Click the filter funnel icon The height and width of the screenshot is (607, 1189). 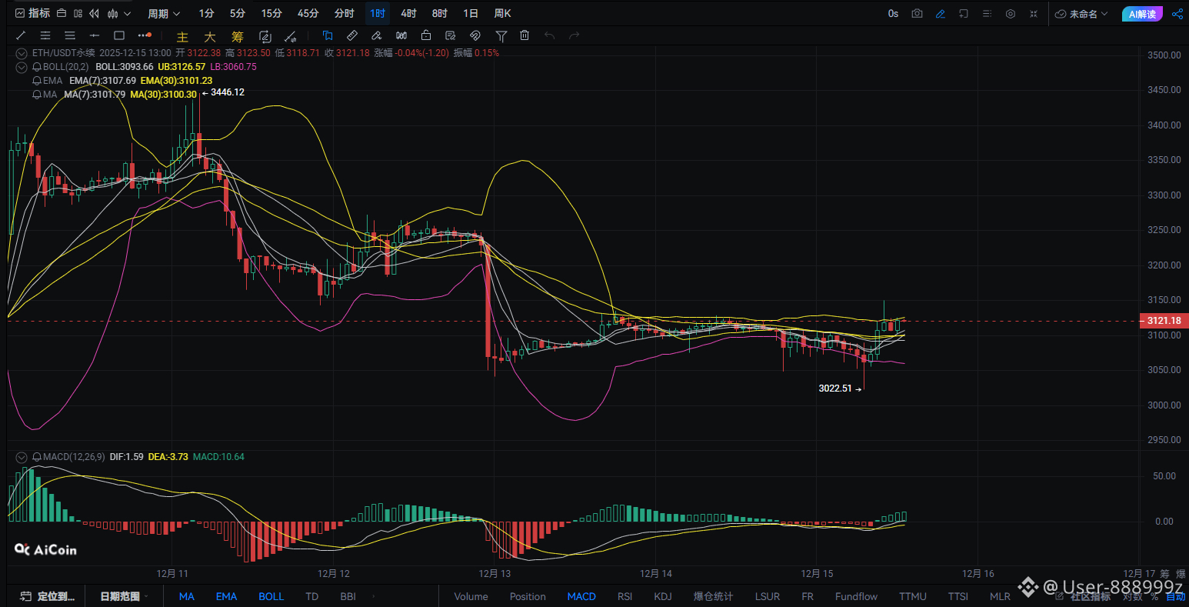point(501,35)
